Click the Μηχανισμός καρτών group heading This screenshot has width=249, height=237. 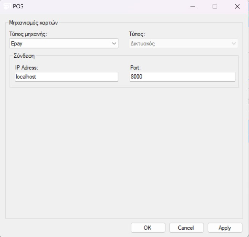(x=33, y=22)
